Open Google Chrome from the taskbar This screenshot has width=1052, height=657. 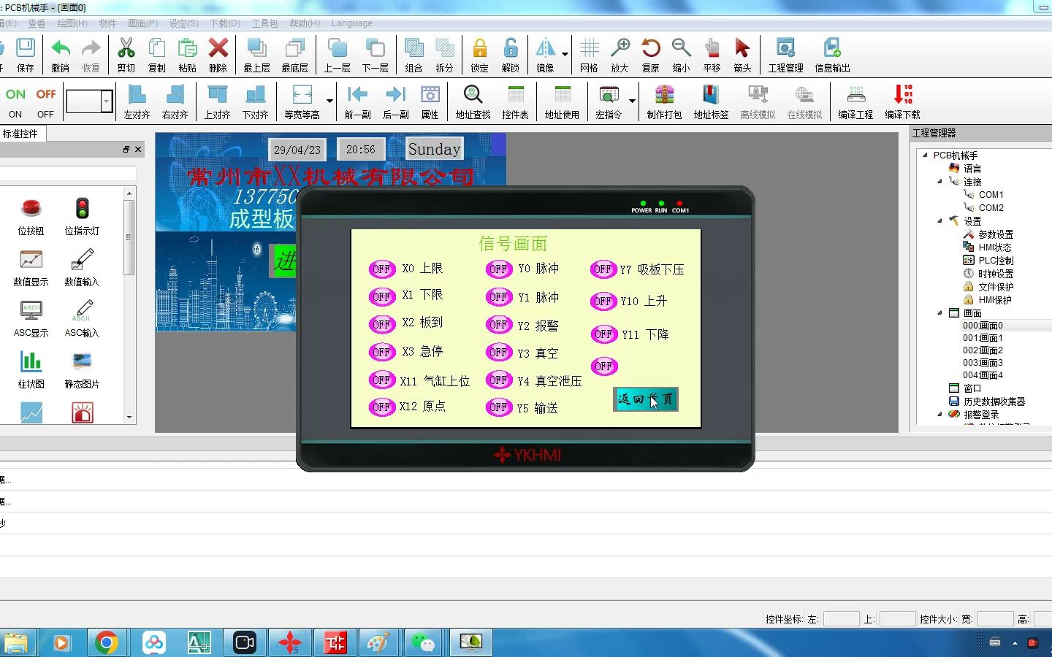pyautogui.click(x=107, y=642)
